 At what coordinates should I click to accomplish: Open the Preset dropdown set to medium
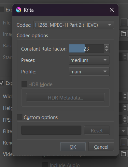pyautogui.click(x=89, y=60)
